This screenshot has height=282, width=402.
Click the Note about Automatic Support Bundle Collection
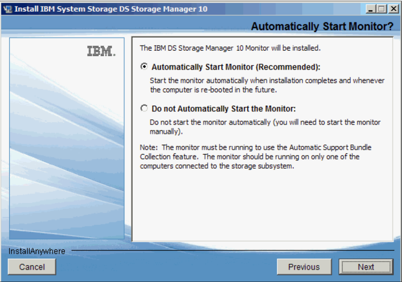[255, 157]
